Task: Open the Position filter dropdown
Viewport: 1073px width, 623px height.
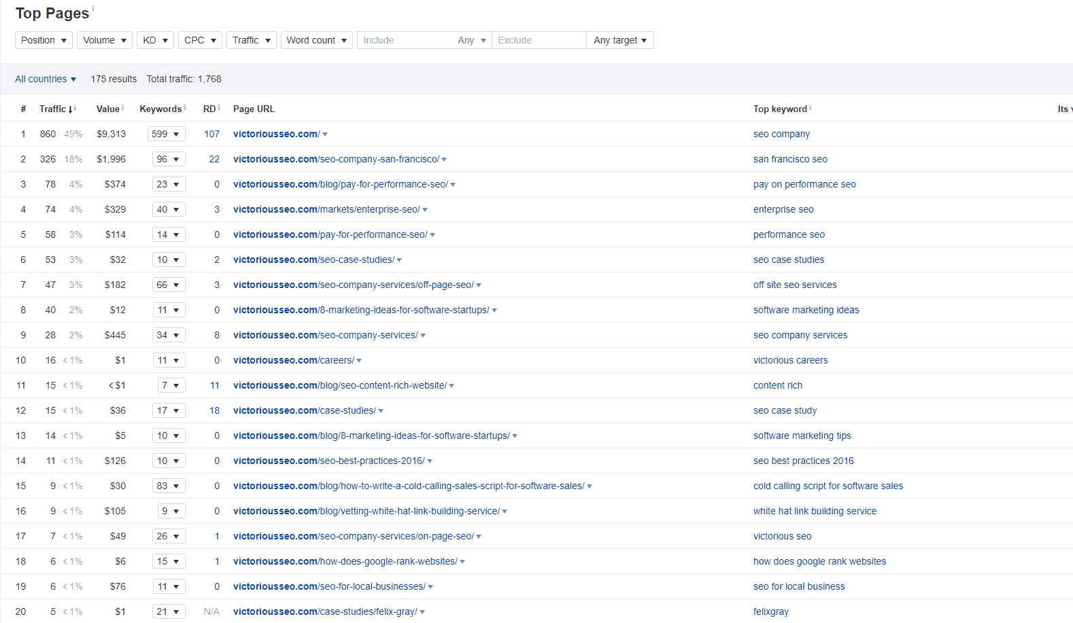Action: tap(44, 40)
